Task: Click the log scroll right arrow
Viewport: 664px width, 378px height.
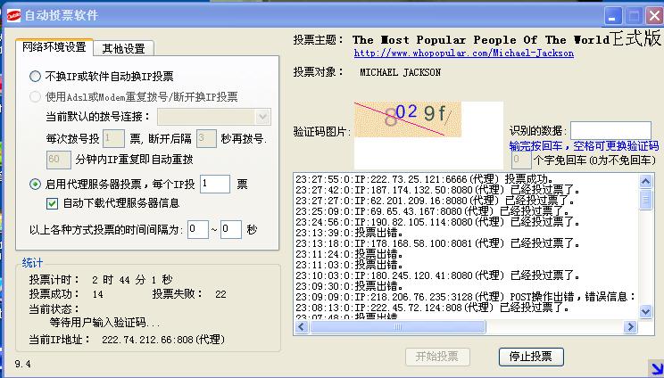Action: pyautogui.click(x=630, y=327)
